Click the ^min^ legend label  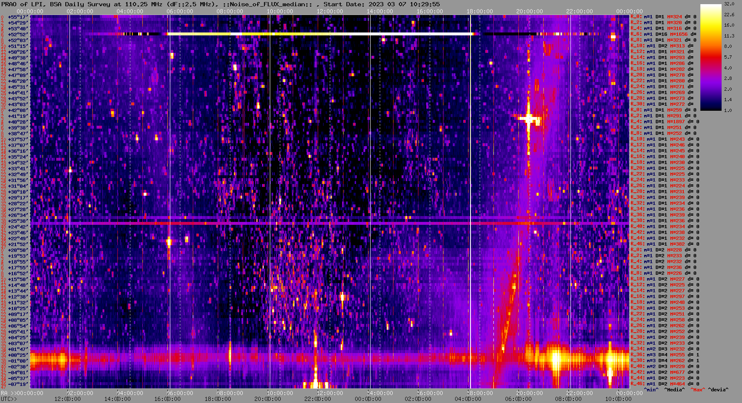click(651, 390)
